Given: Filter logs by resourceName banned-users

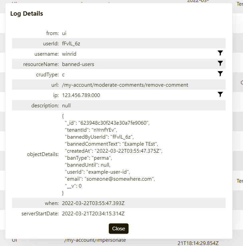Looking at the screenshot, I should coord(220,64).
